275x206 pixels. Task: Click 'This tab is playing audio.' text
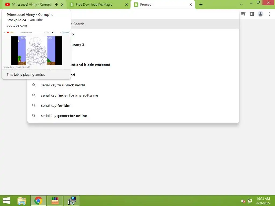26,75
